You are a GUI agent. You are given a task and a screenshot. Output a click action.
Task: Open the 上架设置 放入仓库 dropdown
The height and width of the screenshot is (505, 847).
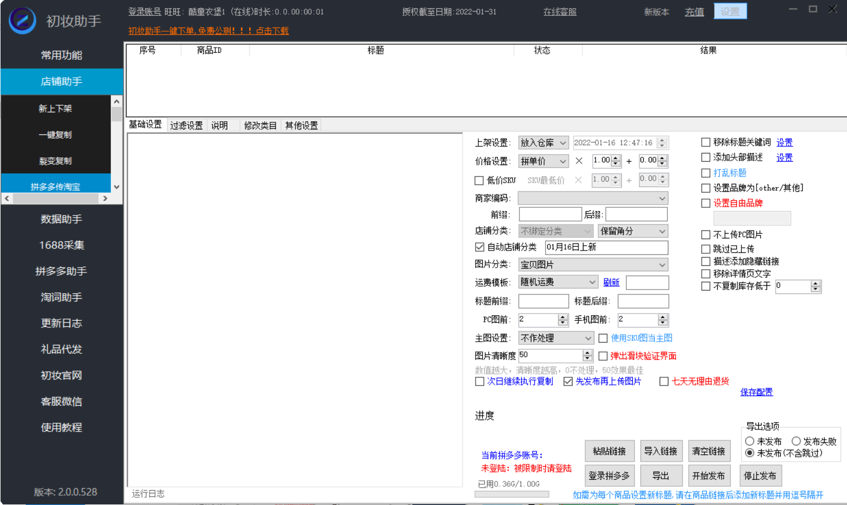(543, 143)
